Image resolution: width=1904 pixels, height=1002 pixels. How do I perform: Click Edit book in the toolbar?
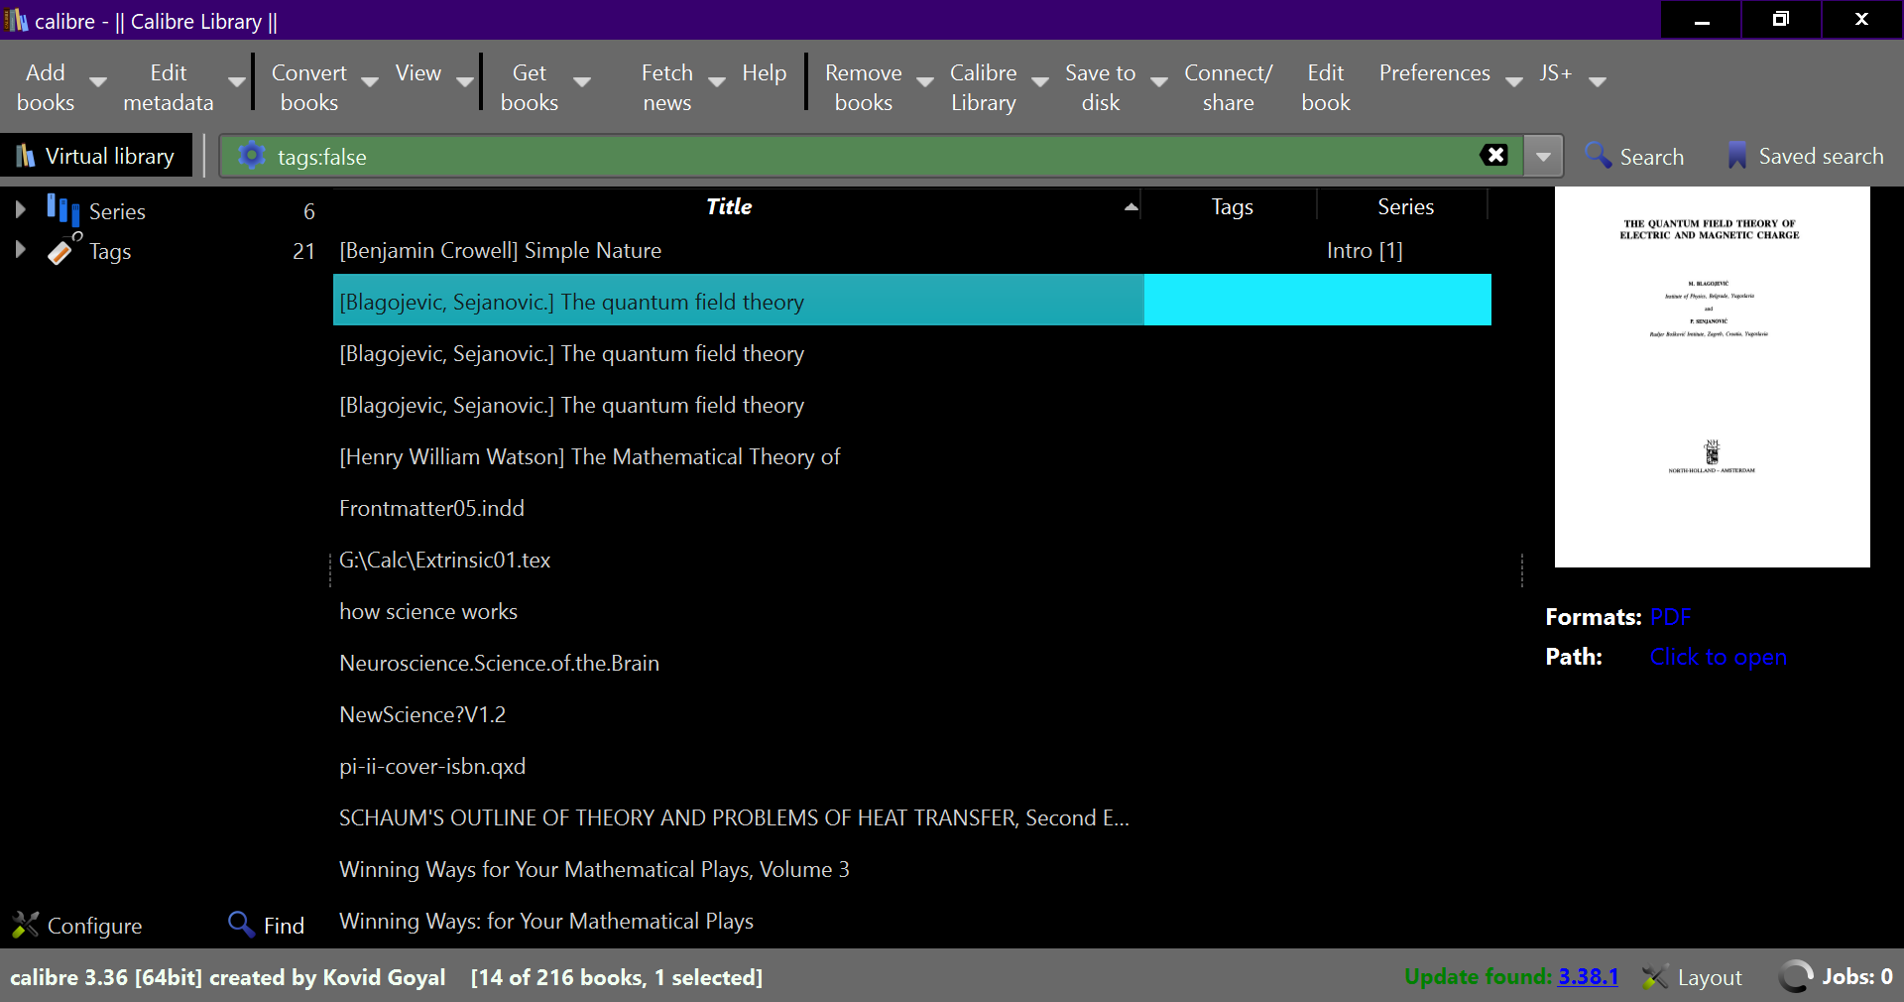(x=1325, y=87)
